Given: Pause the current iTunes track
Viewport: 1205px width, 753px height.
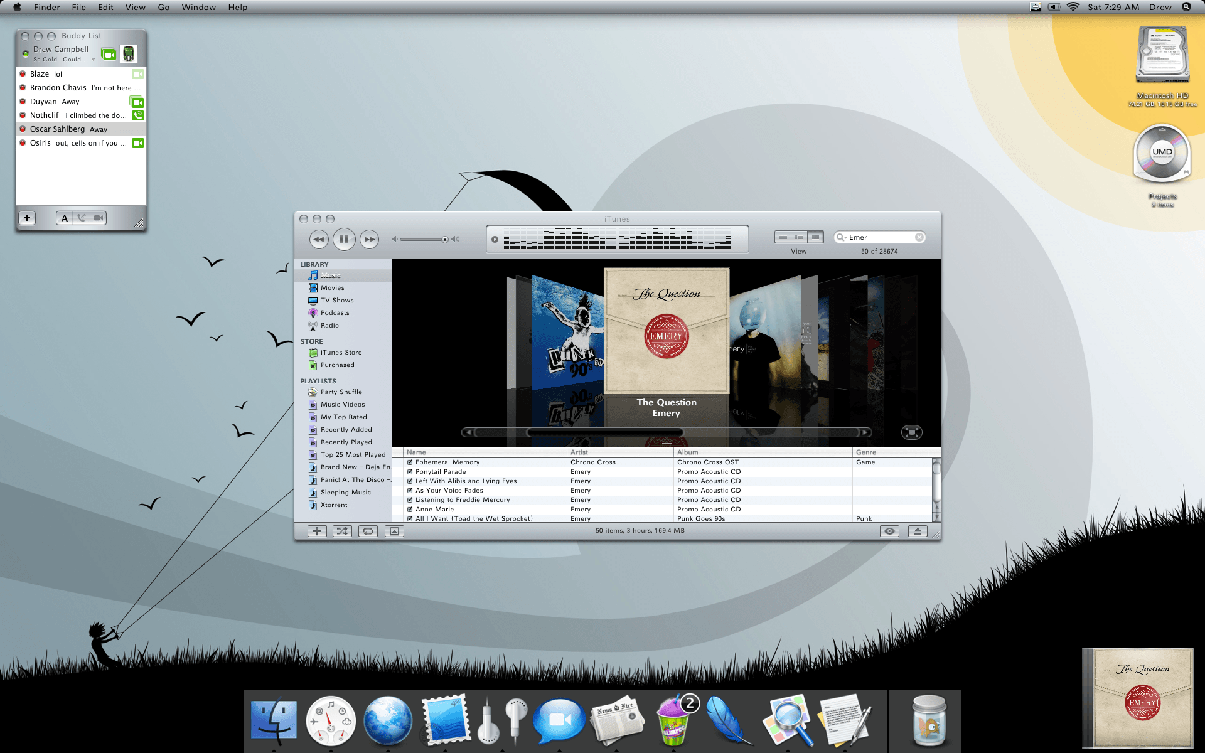Looking at the screenshot, I should [x=344, y=239].
